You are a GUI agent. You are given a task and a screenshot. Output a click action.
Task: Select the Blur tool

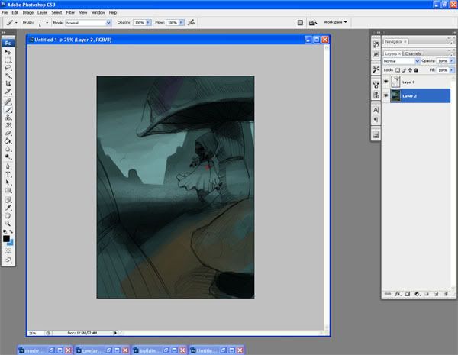(8, 149)
